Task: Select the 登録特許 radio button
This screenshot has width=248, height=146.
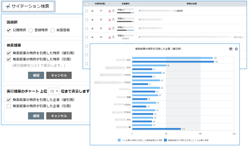Action: [x=31, y=30]
